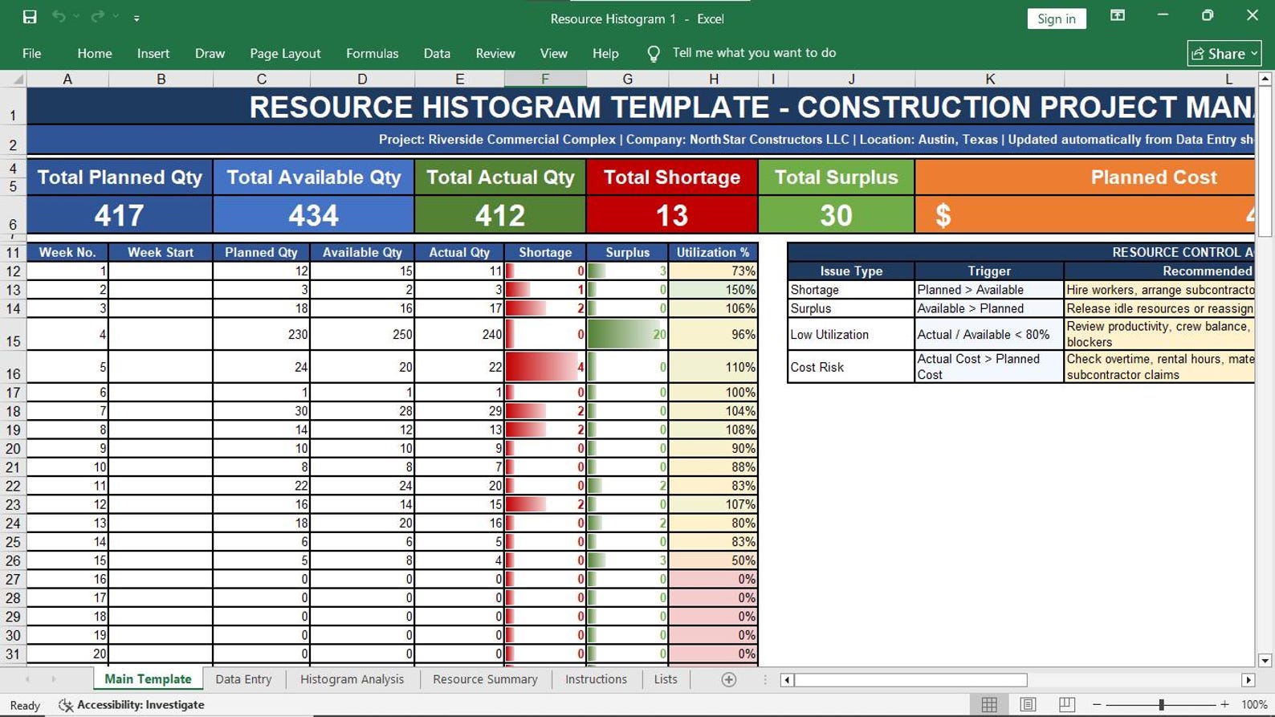Click the Redo arrow icon

97,17
